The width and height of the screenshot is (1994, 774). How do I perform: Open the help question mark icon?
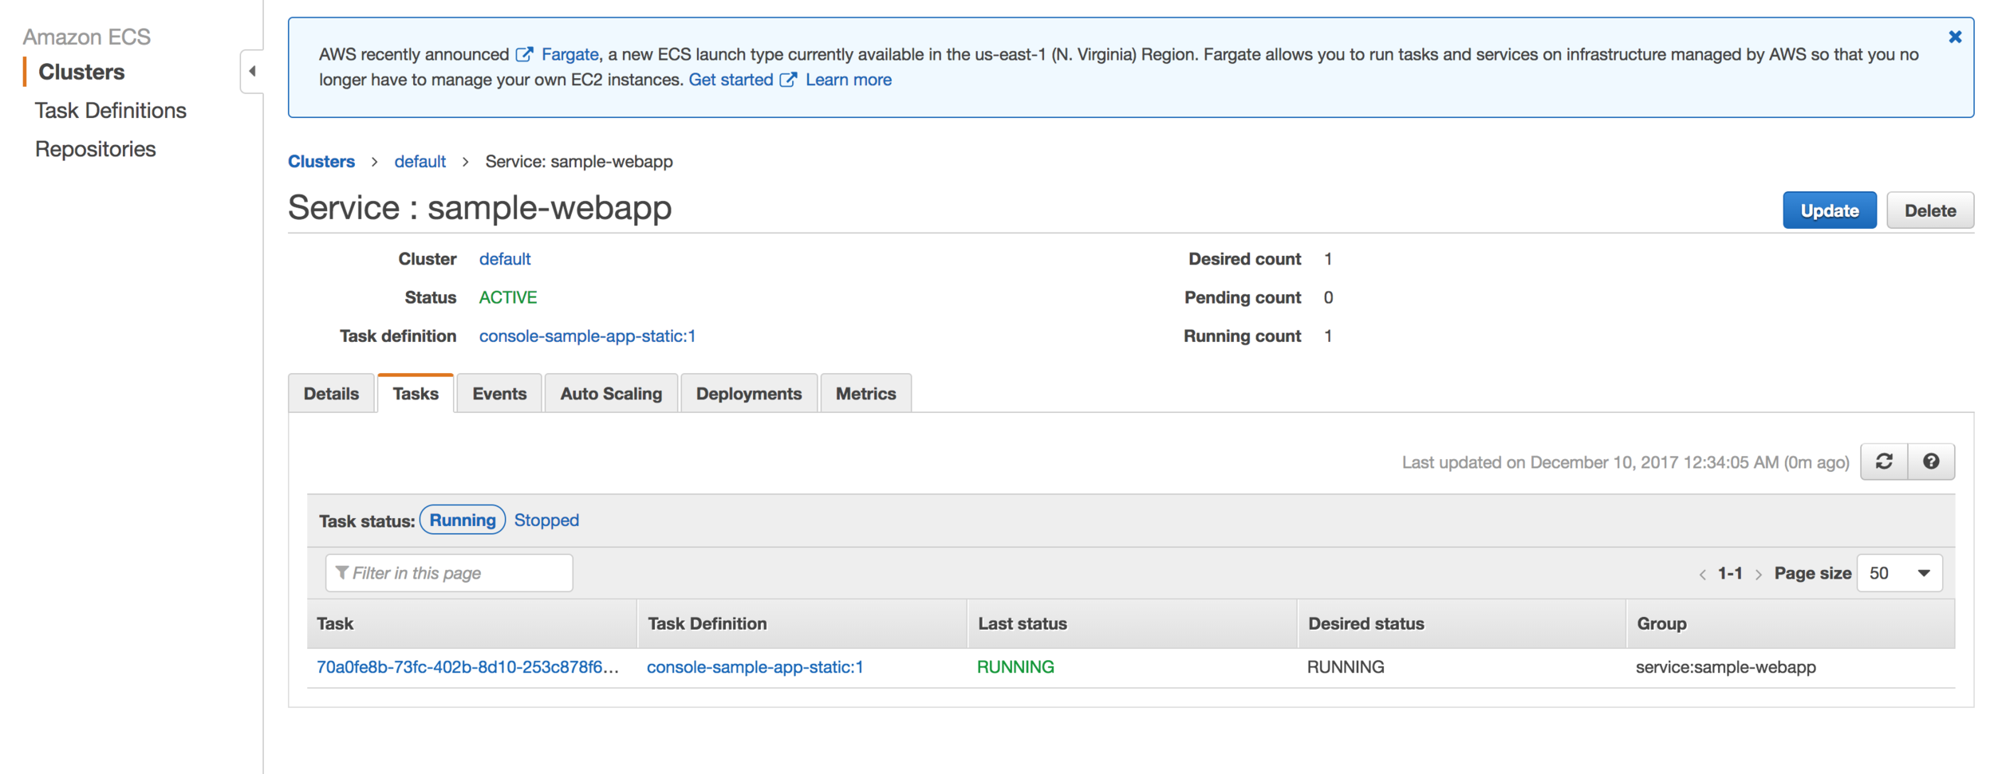point(1931,462)
